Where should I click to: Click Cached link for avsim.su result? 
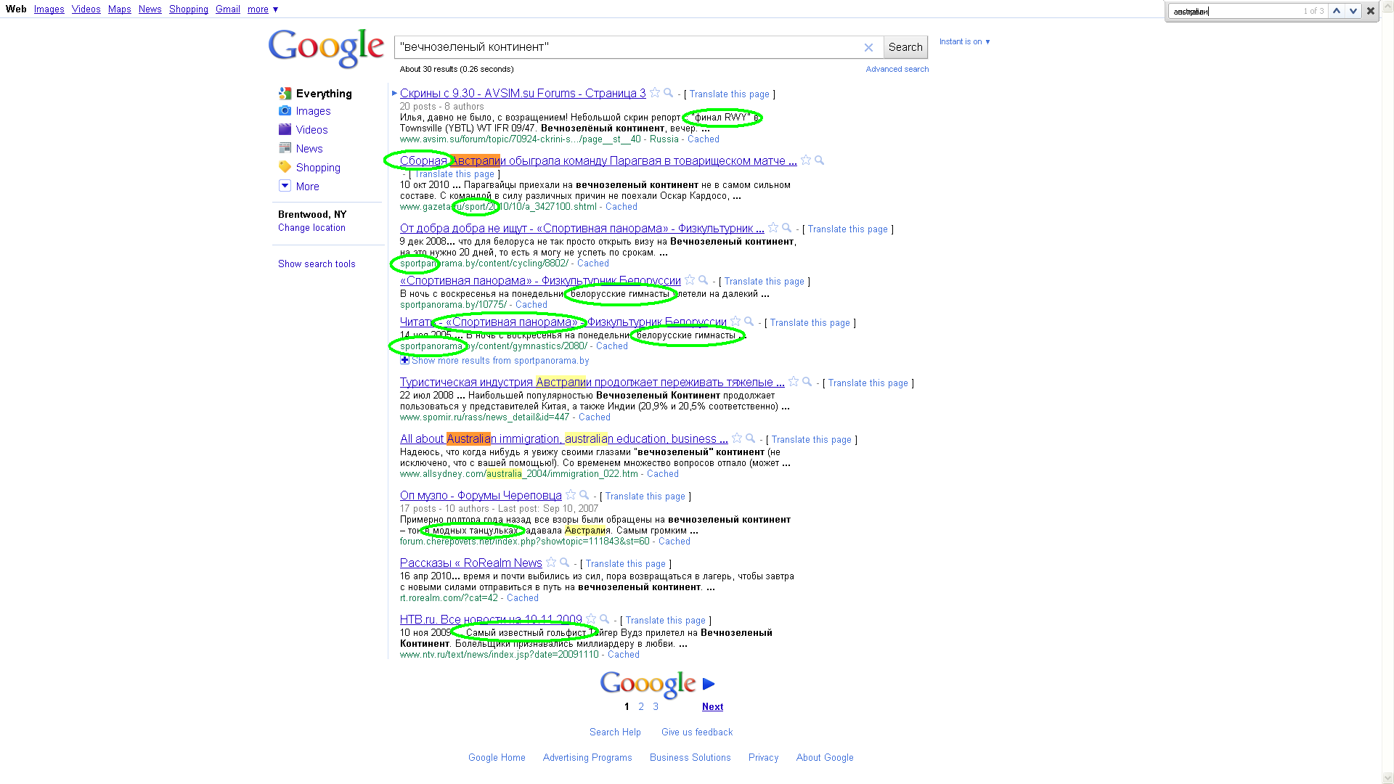(704, 139)
